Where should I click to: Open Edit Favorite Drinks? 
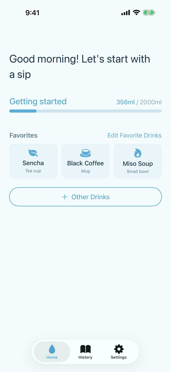[x=135, y=135]
